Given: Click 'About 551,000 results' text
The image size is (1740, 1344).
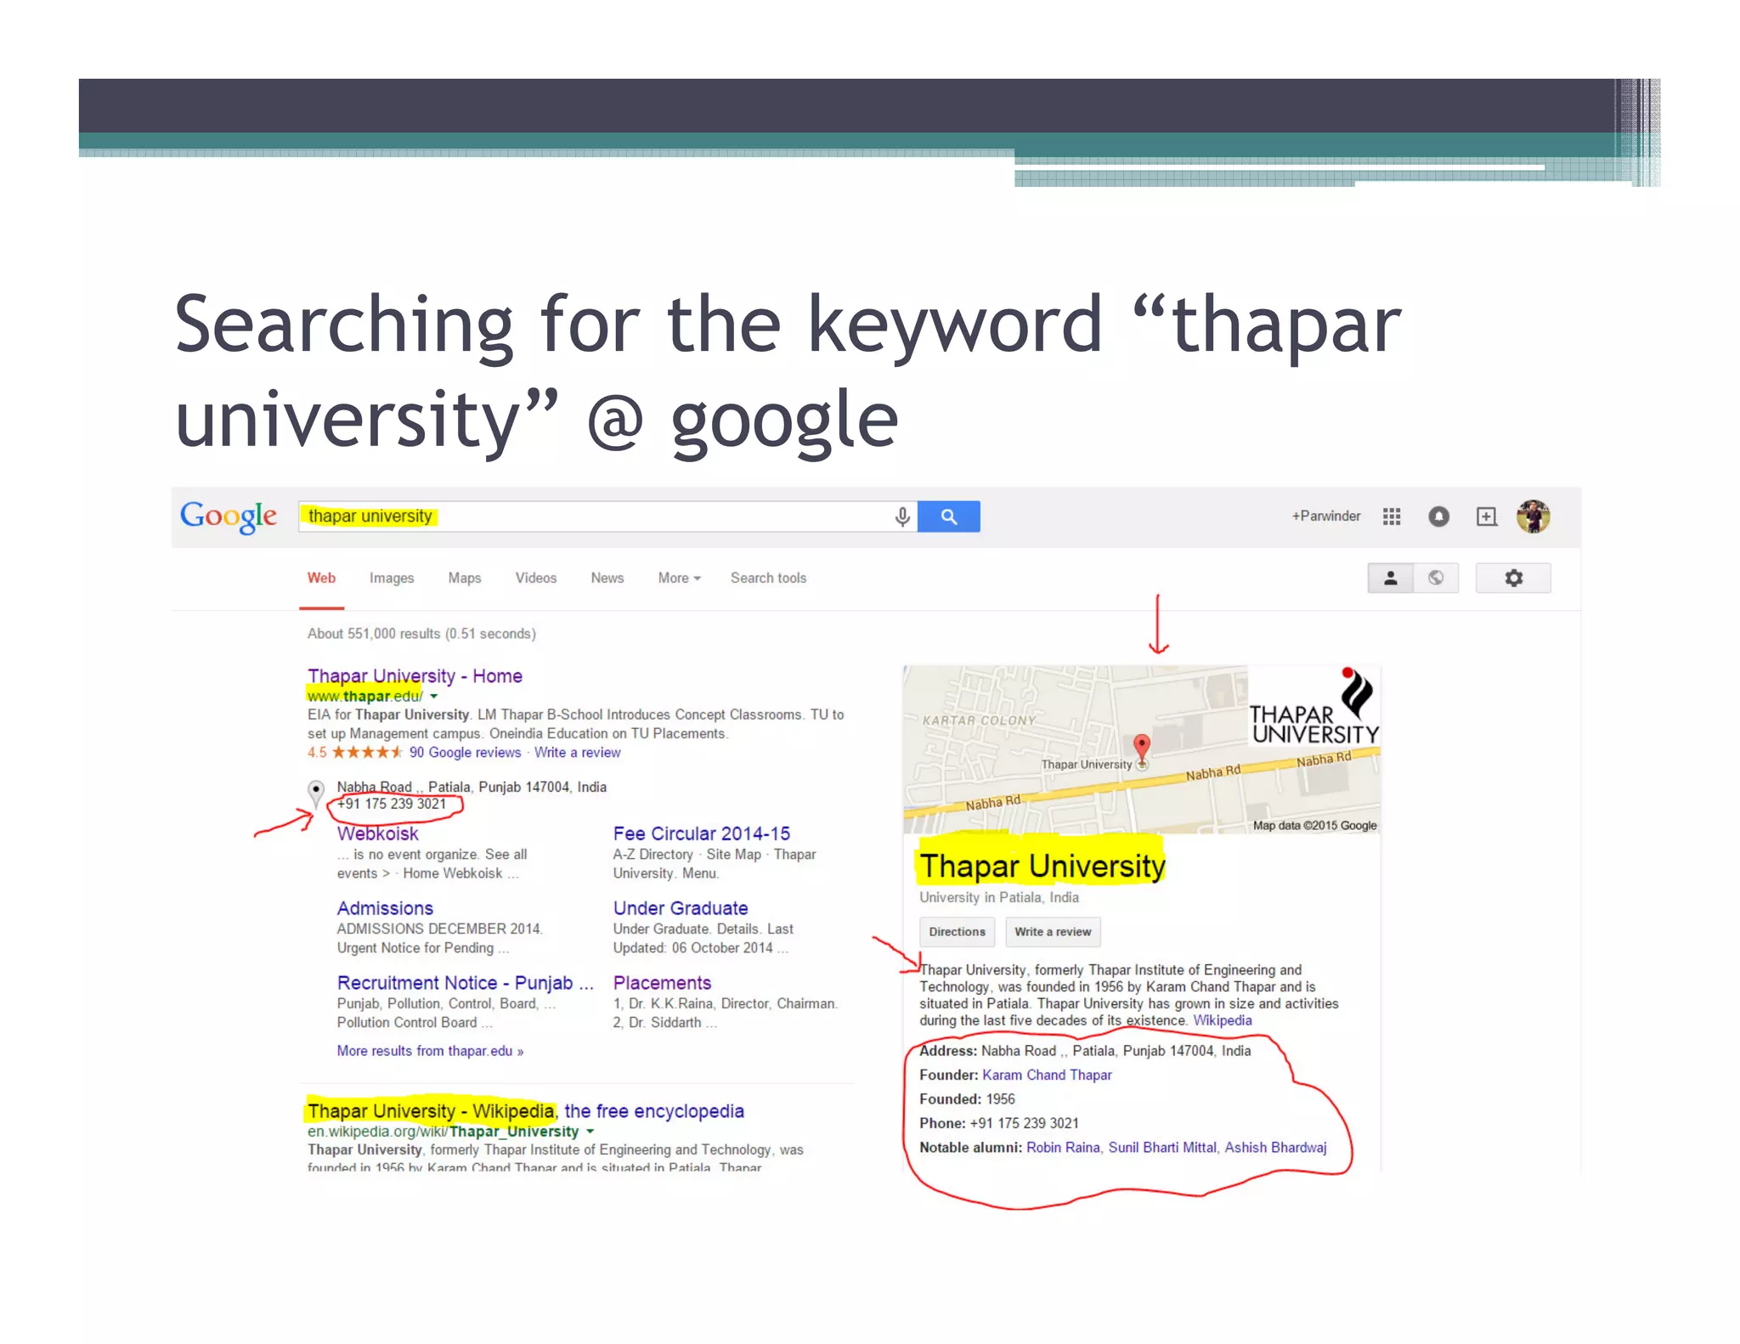Looking at the screenshot, I should 421,634.
